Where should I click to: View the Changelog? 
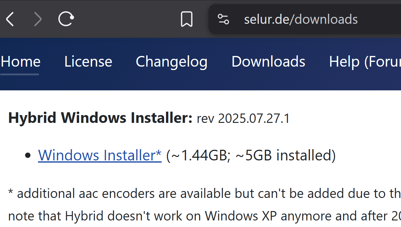[171, 61]
